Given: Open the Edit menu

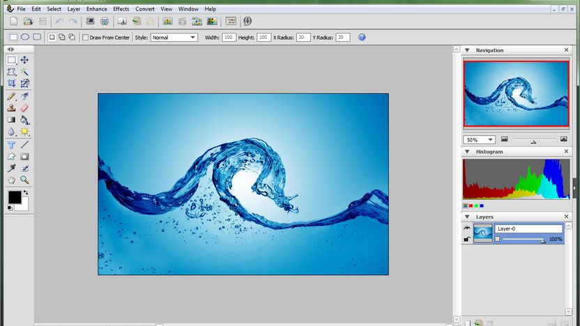Looking at the screenshot, I should coord(36,9).
